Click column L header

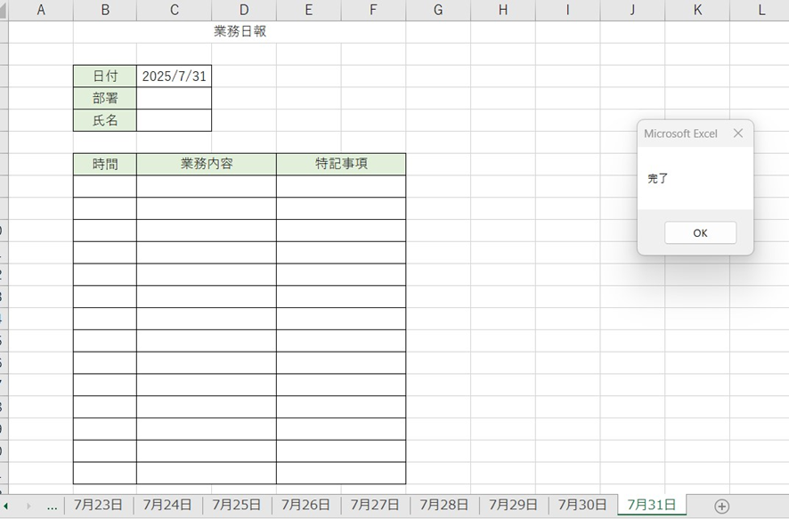[x=761, y=10]
